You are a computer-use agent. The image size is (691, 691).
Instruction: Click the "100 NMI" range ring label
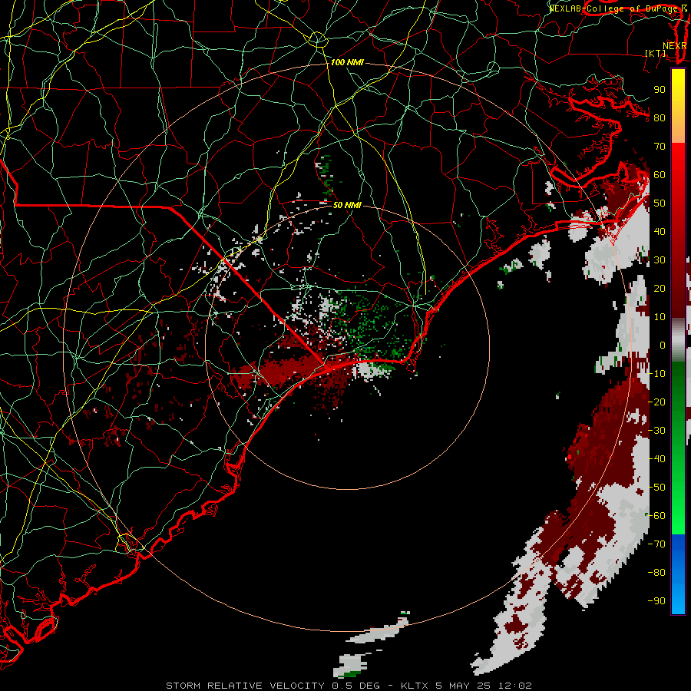[x=347, y=63]
